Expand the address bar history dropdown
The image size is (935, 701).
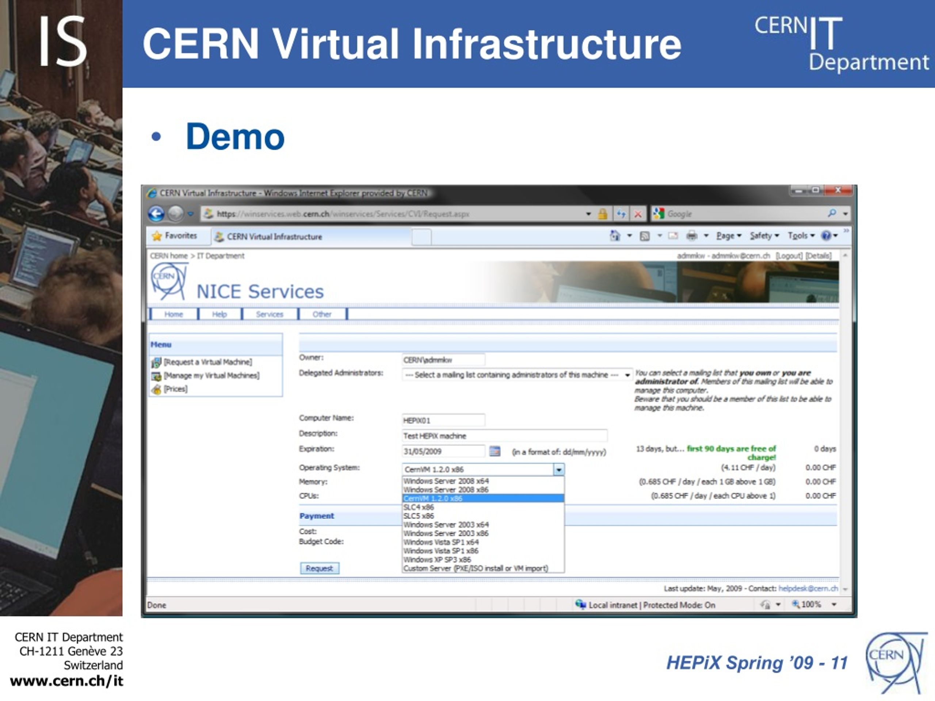click(x=588, y=214)
